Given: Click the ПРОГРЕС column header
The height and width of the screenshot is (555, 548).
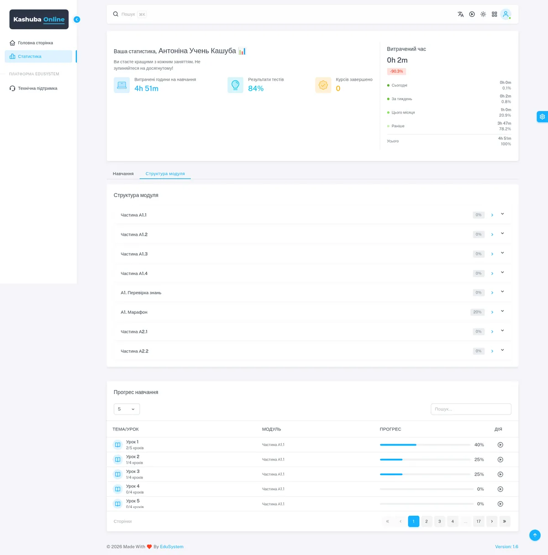Looking at the screenshot, I should pyautogui.click(x=390, y=429).
